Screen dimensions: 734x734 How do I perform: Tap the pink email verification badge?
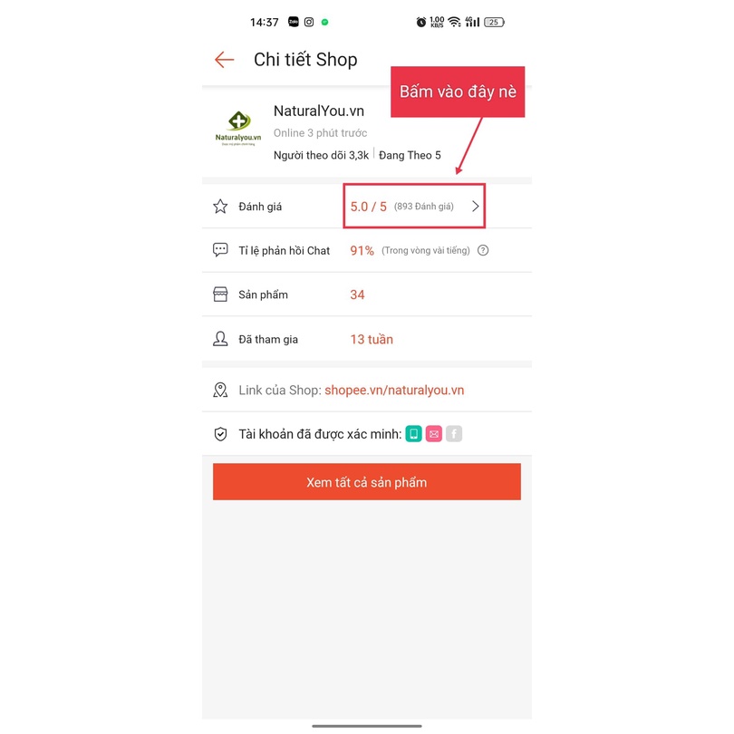point(434,434)
